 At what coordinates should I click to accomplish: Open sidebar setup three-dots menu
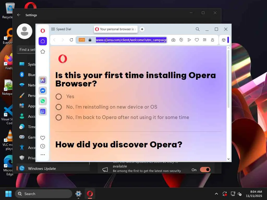(x=43, y=155)
